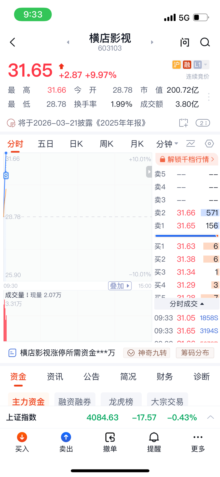Switch to 日K chart tab

click(76, 144)
